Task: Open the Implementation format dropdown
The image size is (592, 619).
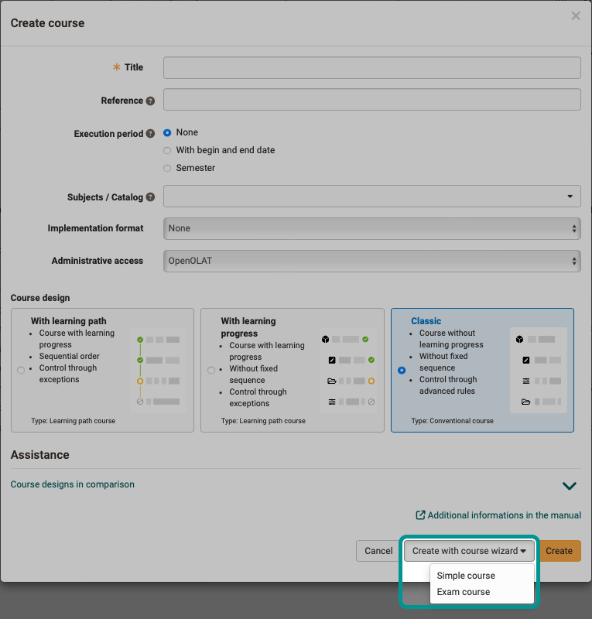Action: [x=371, y=228]
